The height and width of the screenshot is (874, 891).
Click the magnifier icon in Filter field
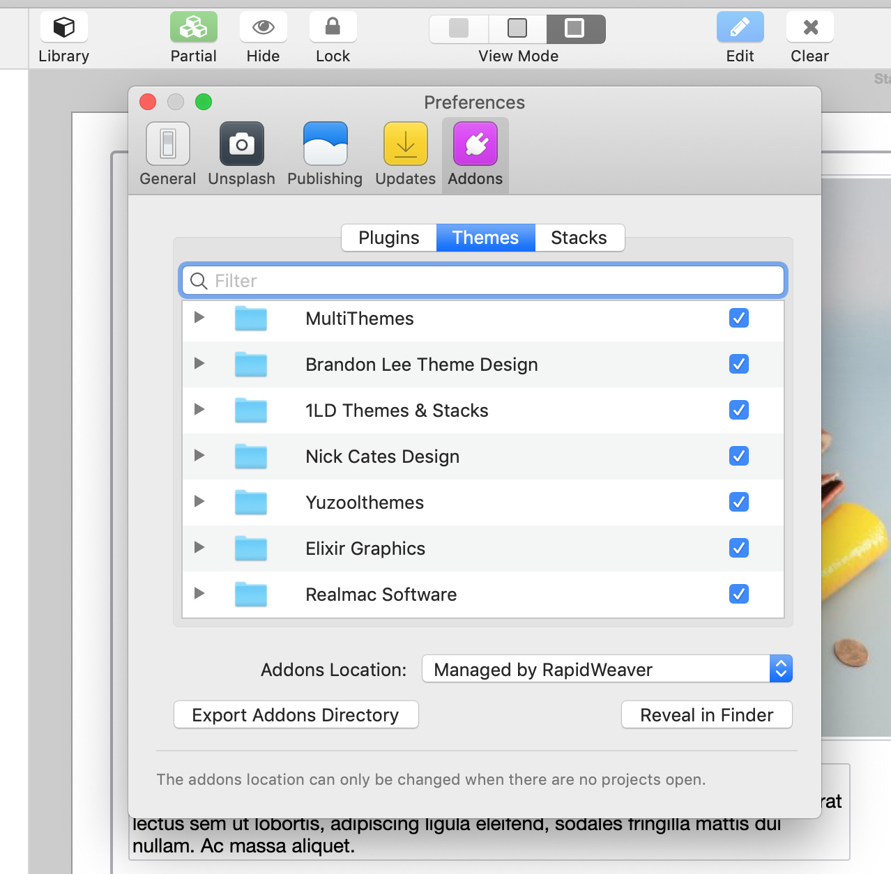[x=199, y=281]
